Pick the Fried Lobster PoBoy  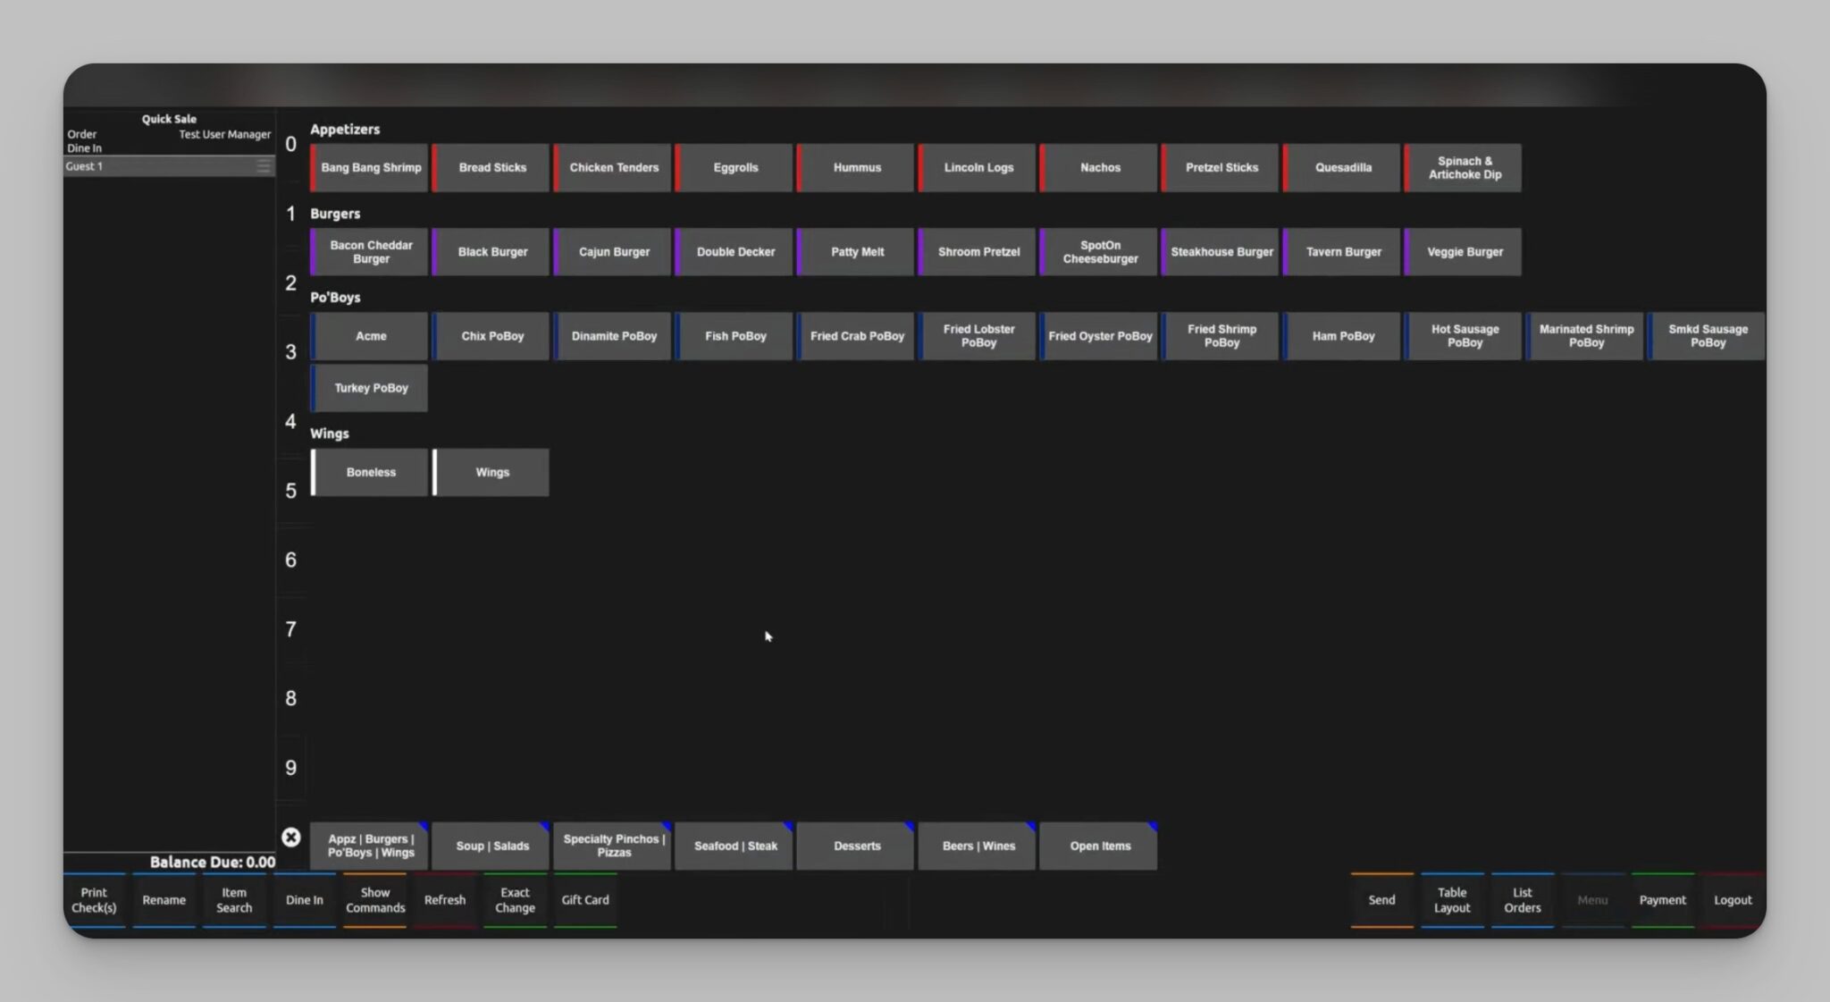(x=977, y=336)
